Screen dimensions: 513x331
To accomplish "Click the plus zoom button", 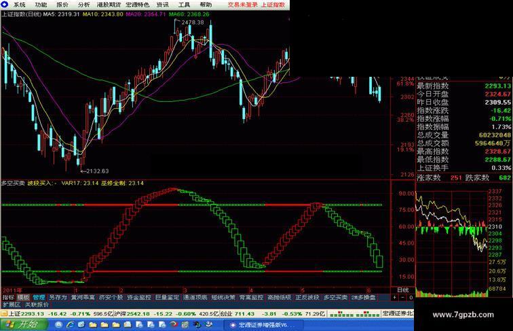I will coord(395,297).
